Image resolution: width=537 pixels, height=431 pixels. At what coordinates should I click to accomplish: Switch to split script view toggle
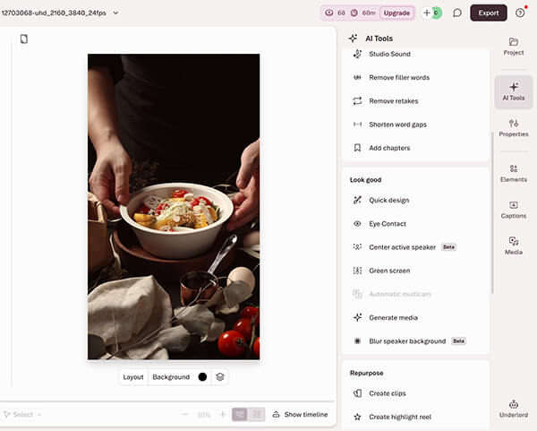257,415
